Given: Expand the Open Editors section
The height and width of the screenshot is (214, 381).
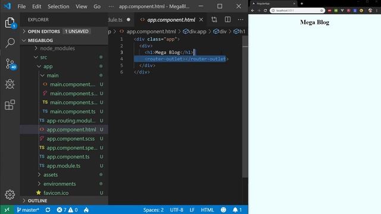Looking at the screenshot, I should [64, 32].
